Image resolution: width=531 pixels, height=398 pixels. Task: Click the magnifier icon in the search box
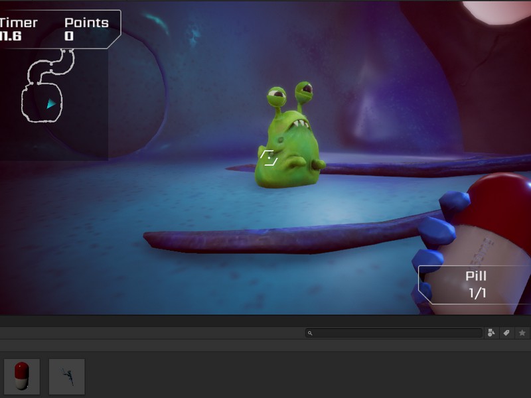(310, 333)
